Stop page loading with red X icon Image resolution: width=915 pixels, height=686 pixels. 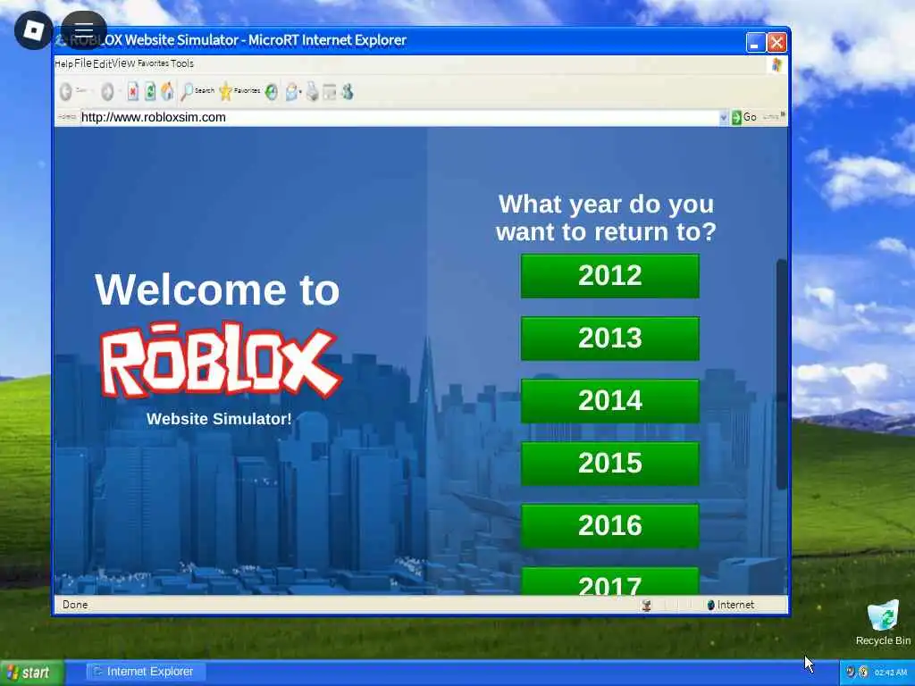click(133, 92)
